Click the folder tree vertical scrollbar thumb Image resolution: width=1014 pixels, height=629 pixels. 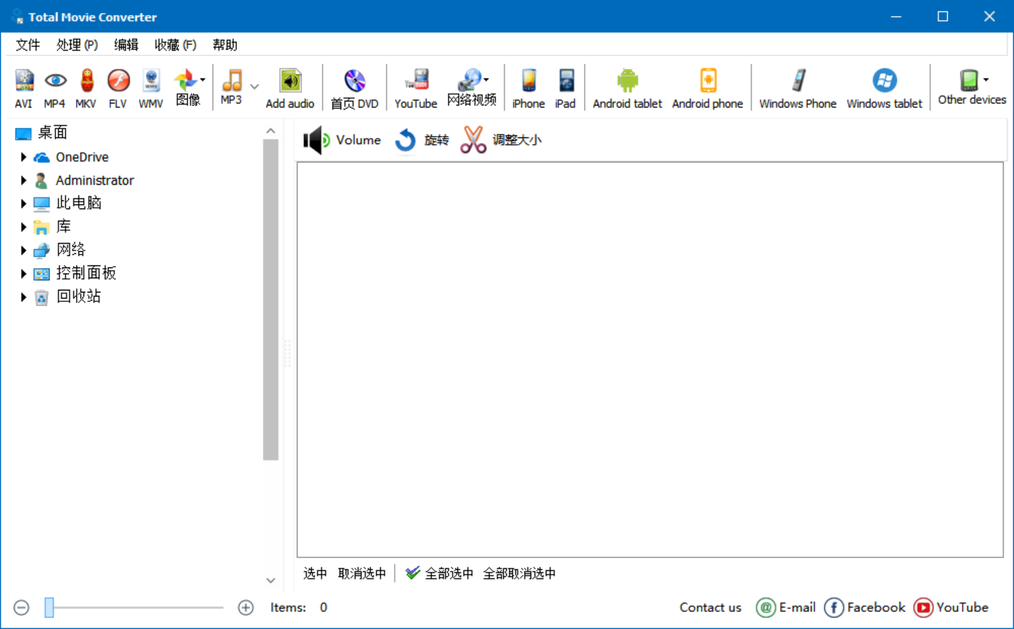(271, 299)
